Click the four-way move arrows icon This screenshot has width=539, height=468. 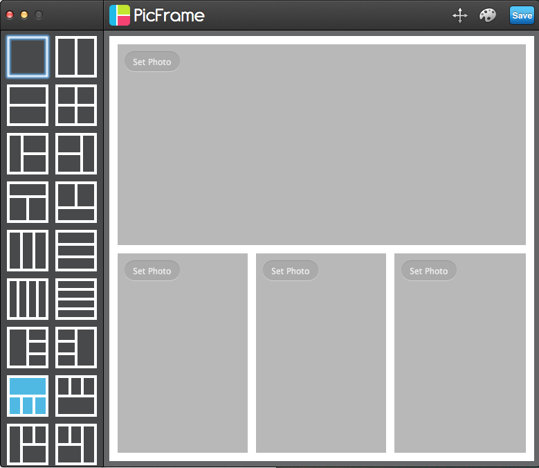click(460, 15)
